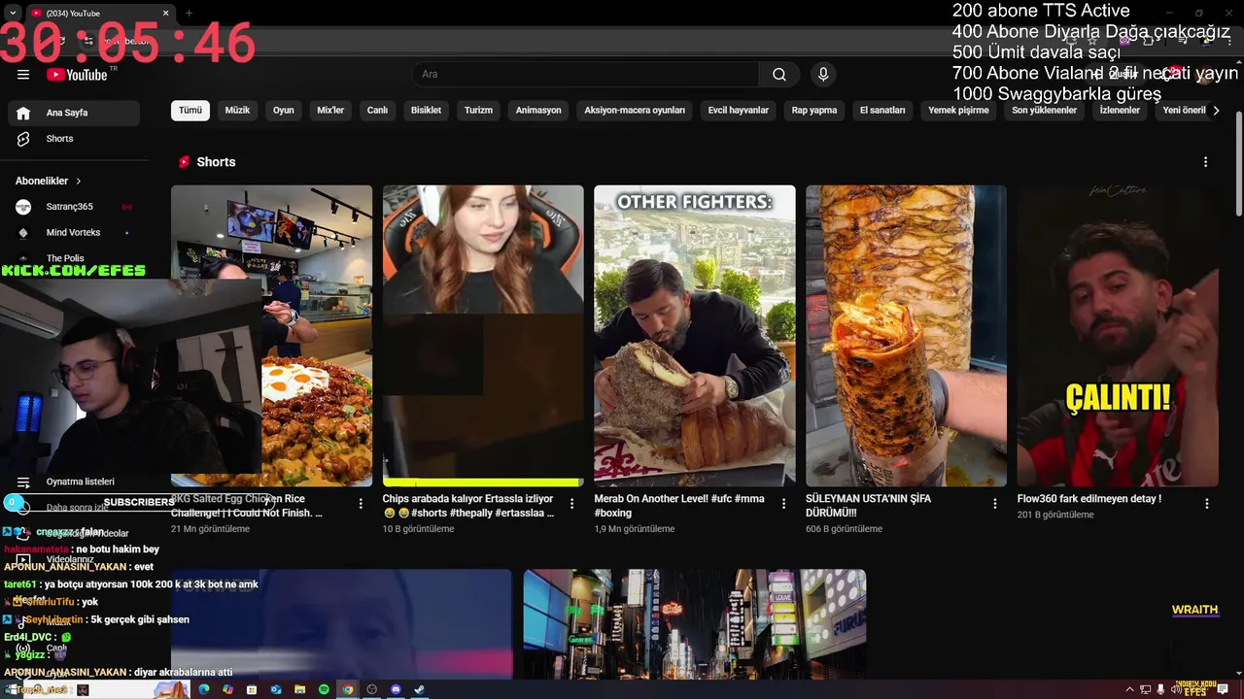Viewport: 1244px width, 699px height.
Task: Select the Aksiyon-macera oyunları chip
Action: 635,111
